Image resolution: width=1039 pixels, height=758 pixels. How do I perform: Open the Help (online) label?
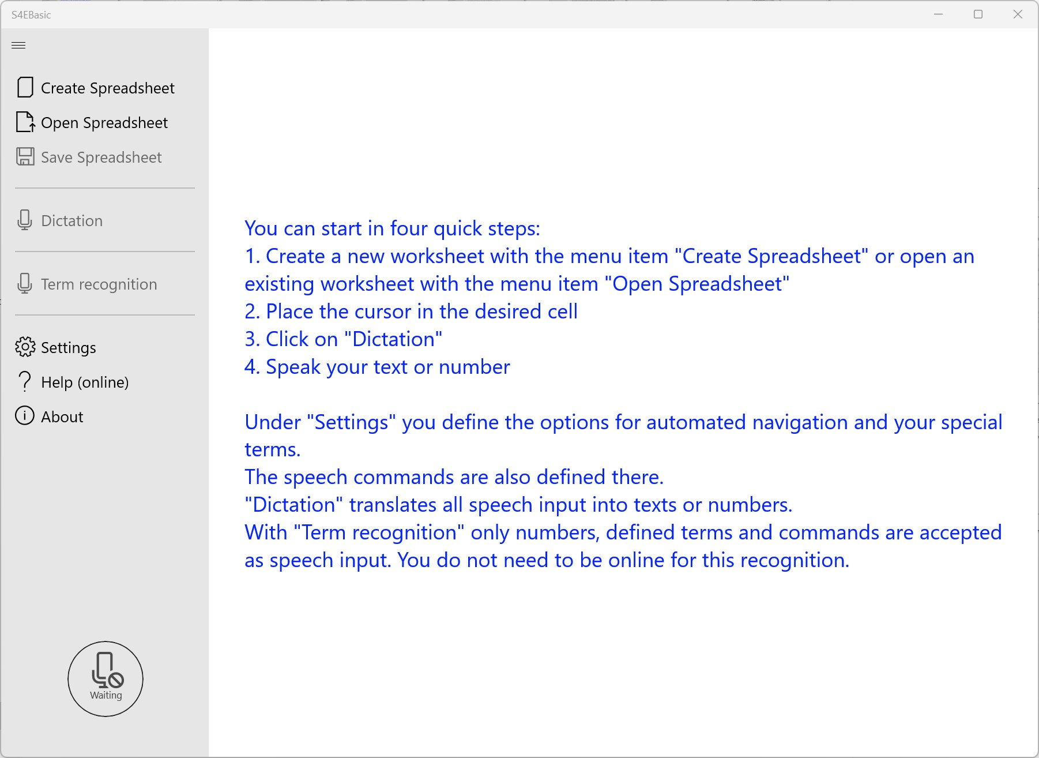pos(85,382)
